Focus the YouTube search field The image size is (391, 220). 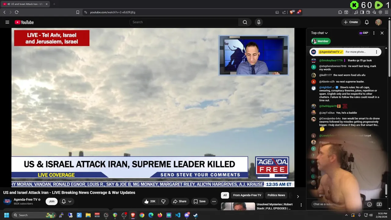pos(184,22)
